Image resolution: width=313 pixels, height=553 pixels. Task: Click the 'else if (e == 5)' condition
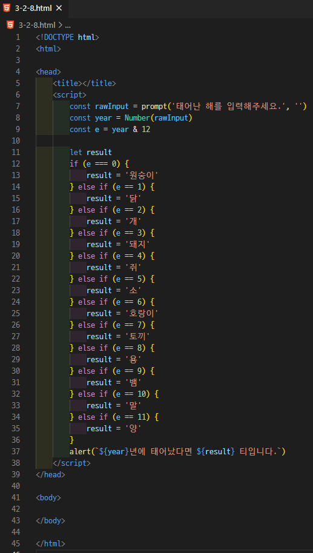[112, 279]
